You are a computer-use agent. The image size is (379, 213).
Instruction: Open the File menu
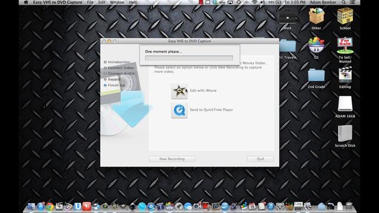[90, 2]
